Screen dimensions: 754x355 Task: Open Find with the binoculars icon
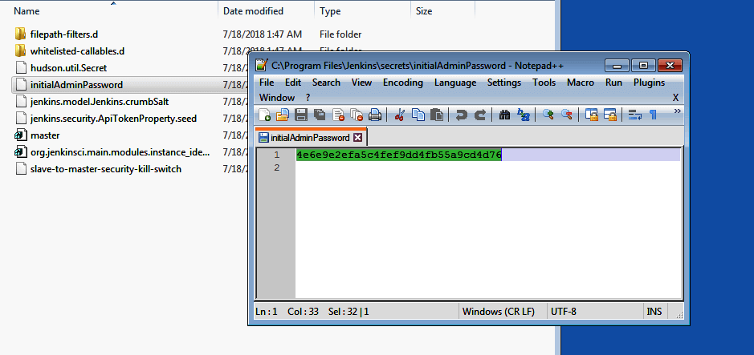click(504, 115)
